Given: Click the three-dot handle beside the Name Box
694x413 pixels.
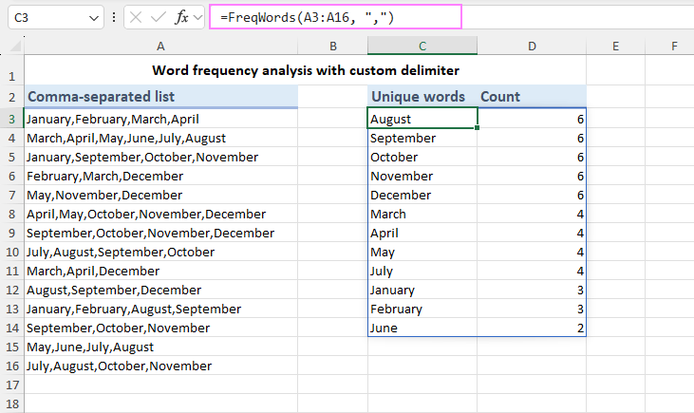Looking at the screenshot, I should point(114,17).
